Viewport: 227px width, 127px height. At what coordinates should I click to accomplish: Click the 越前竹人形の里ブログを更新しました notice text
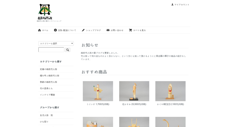100,53
